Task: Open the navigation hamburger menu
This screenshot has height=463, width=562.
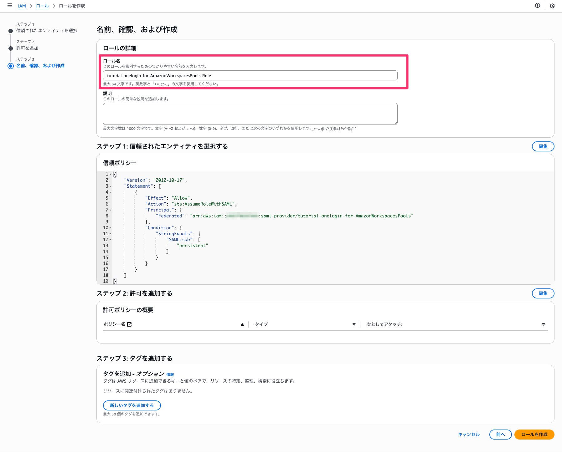Action: (x=9, y=5)
